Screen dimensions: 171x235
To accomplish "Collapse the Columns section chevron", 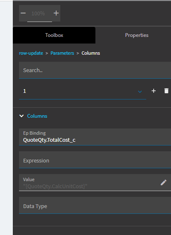I will [x=21, y=116].
